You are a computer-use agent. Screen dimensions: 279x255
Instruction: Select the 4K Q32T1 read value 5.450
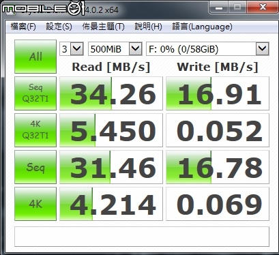coord(111,130)
